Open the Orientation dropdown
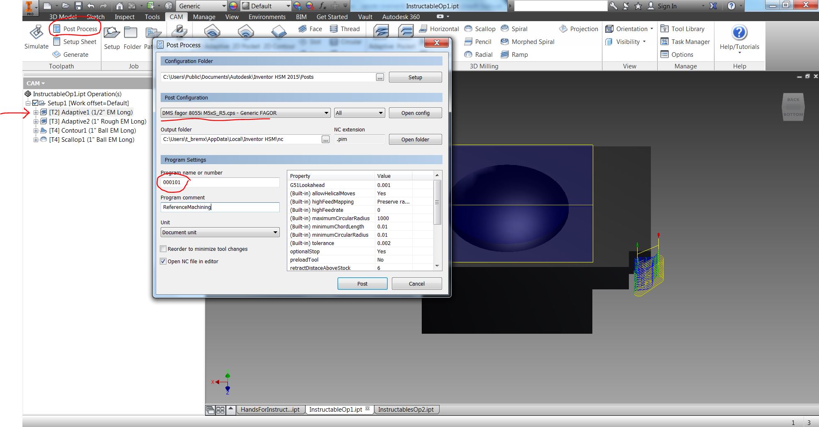The width and height of the screenshot is (819, 427). 629,29
